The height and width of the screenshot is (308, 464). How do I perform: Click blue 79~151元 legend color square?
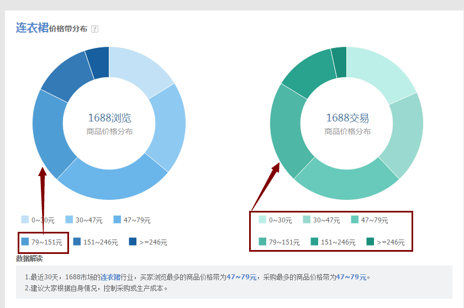pos(25,242)
